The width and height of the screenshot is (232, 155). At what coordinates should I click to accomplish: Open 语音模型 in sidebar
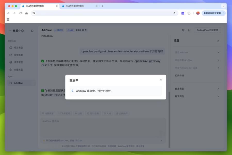pos(18,62)
